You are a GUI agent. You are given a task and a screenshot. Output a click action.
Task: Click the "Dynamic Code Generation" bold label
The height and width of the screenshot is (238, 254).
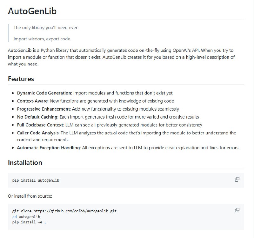[44, 93]
